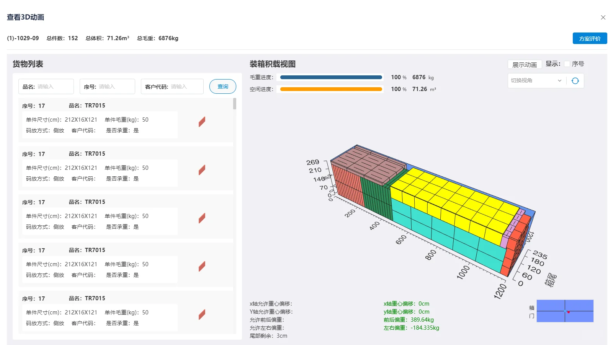The height and width of the screenshot is (345, 608).
Task: Click the 前后偏重: 389.64kg value
Action: (409, 320)
